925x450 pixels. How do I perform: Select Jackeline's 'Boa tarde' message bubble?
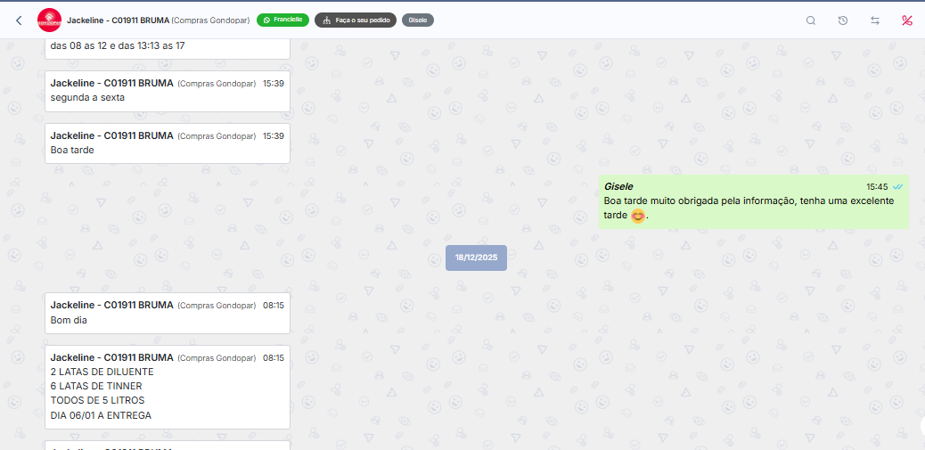[72, 151]
